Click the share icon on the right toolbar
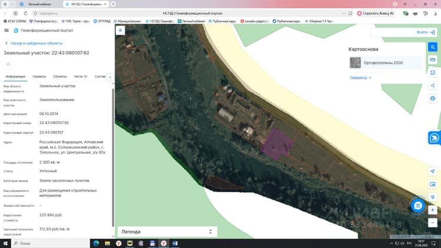Screen dimensions: 441x248 click(433, 85)
